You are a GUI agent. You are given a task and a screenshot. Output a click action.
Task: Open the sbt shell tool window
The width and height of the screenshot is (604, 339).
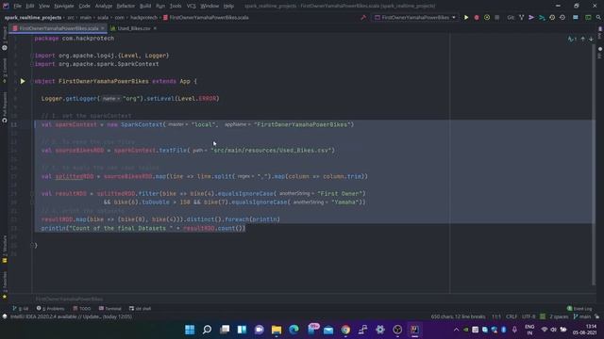pos(141,308)
